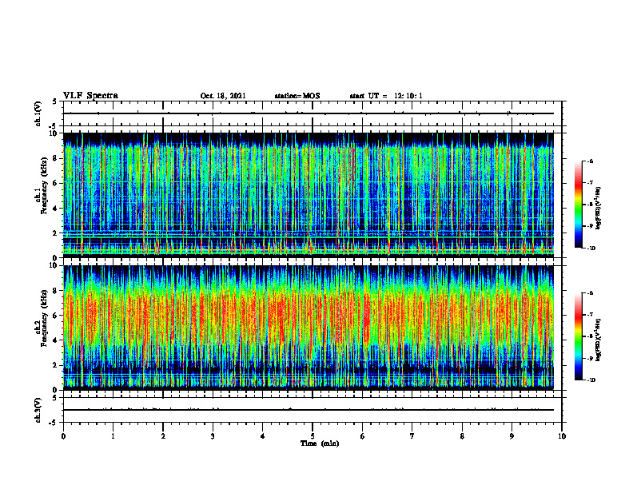The image size is (633, 489).
Task: Click the ch.2 frequency tick label "6"
Action: pos(56,316)
